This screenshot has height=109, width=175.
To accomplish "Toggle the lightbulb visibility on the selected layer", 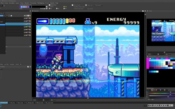I will point(28,24).
